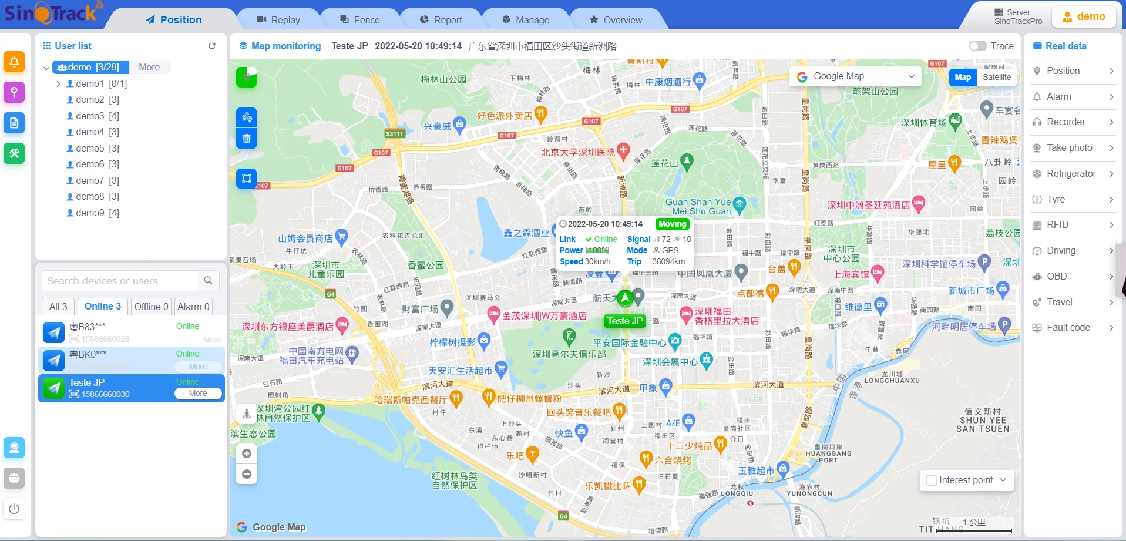Select the Position top tab
Screen dimensions: 1126x541
click(174, 20)
